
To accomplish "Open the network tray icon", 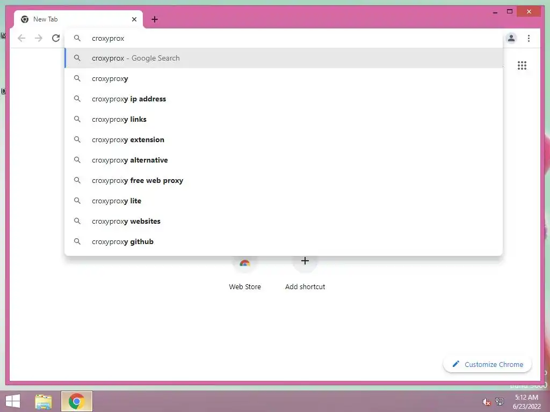I will (500, 401).
